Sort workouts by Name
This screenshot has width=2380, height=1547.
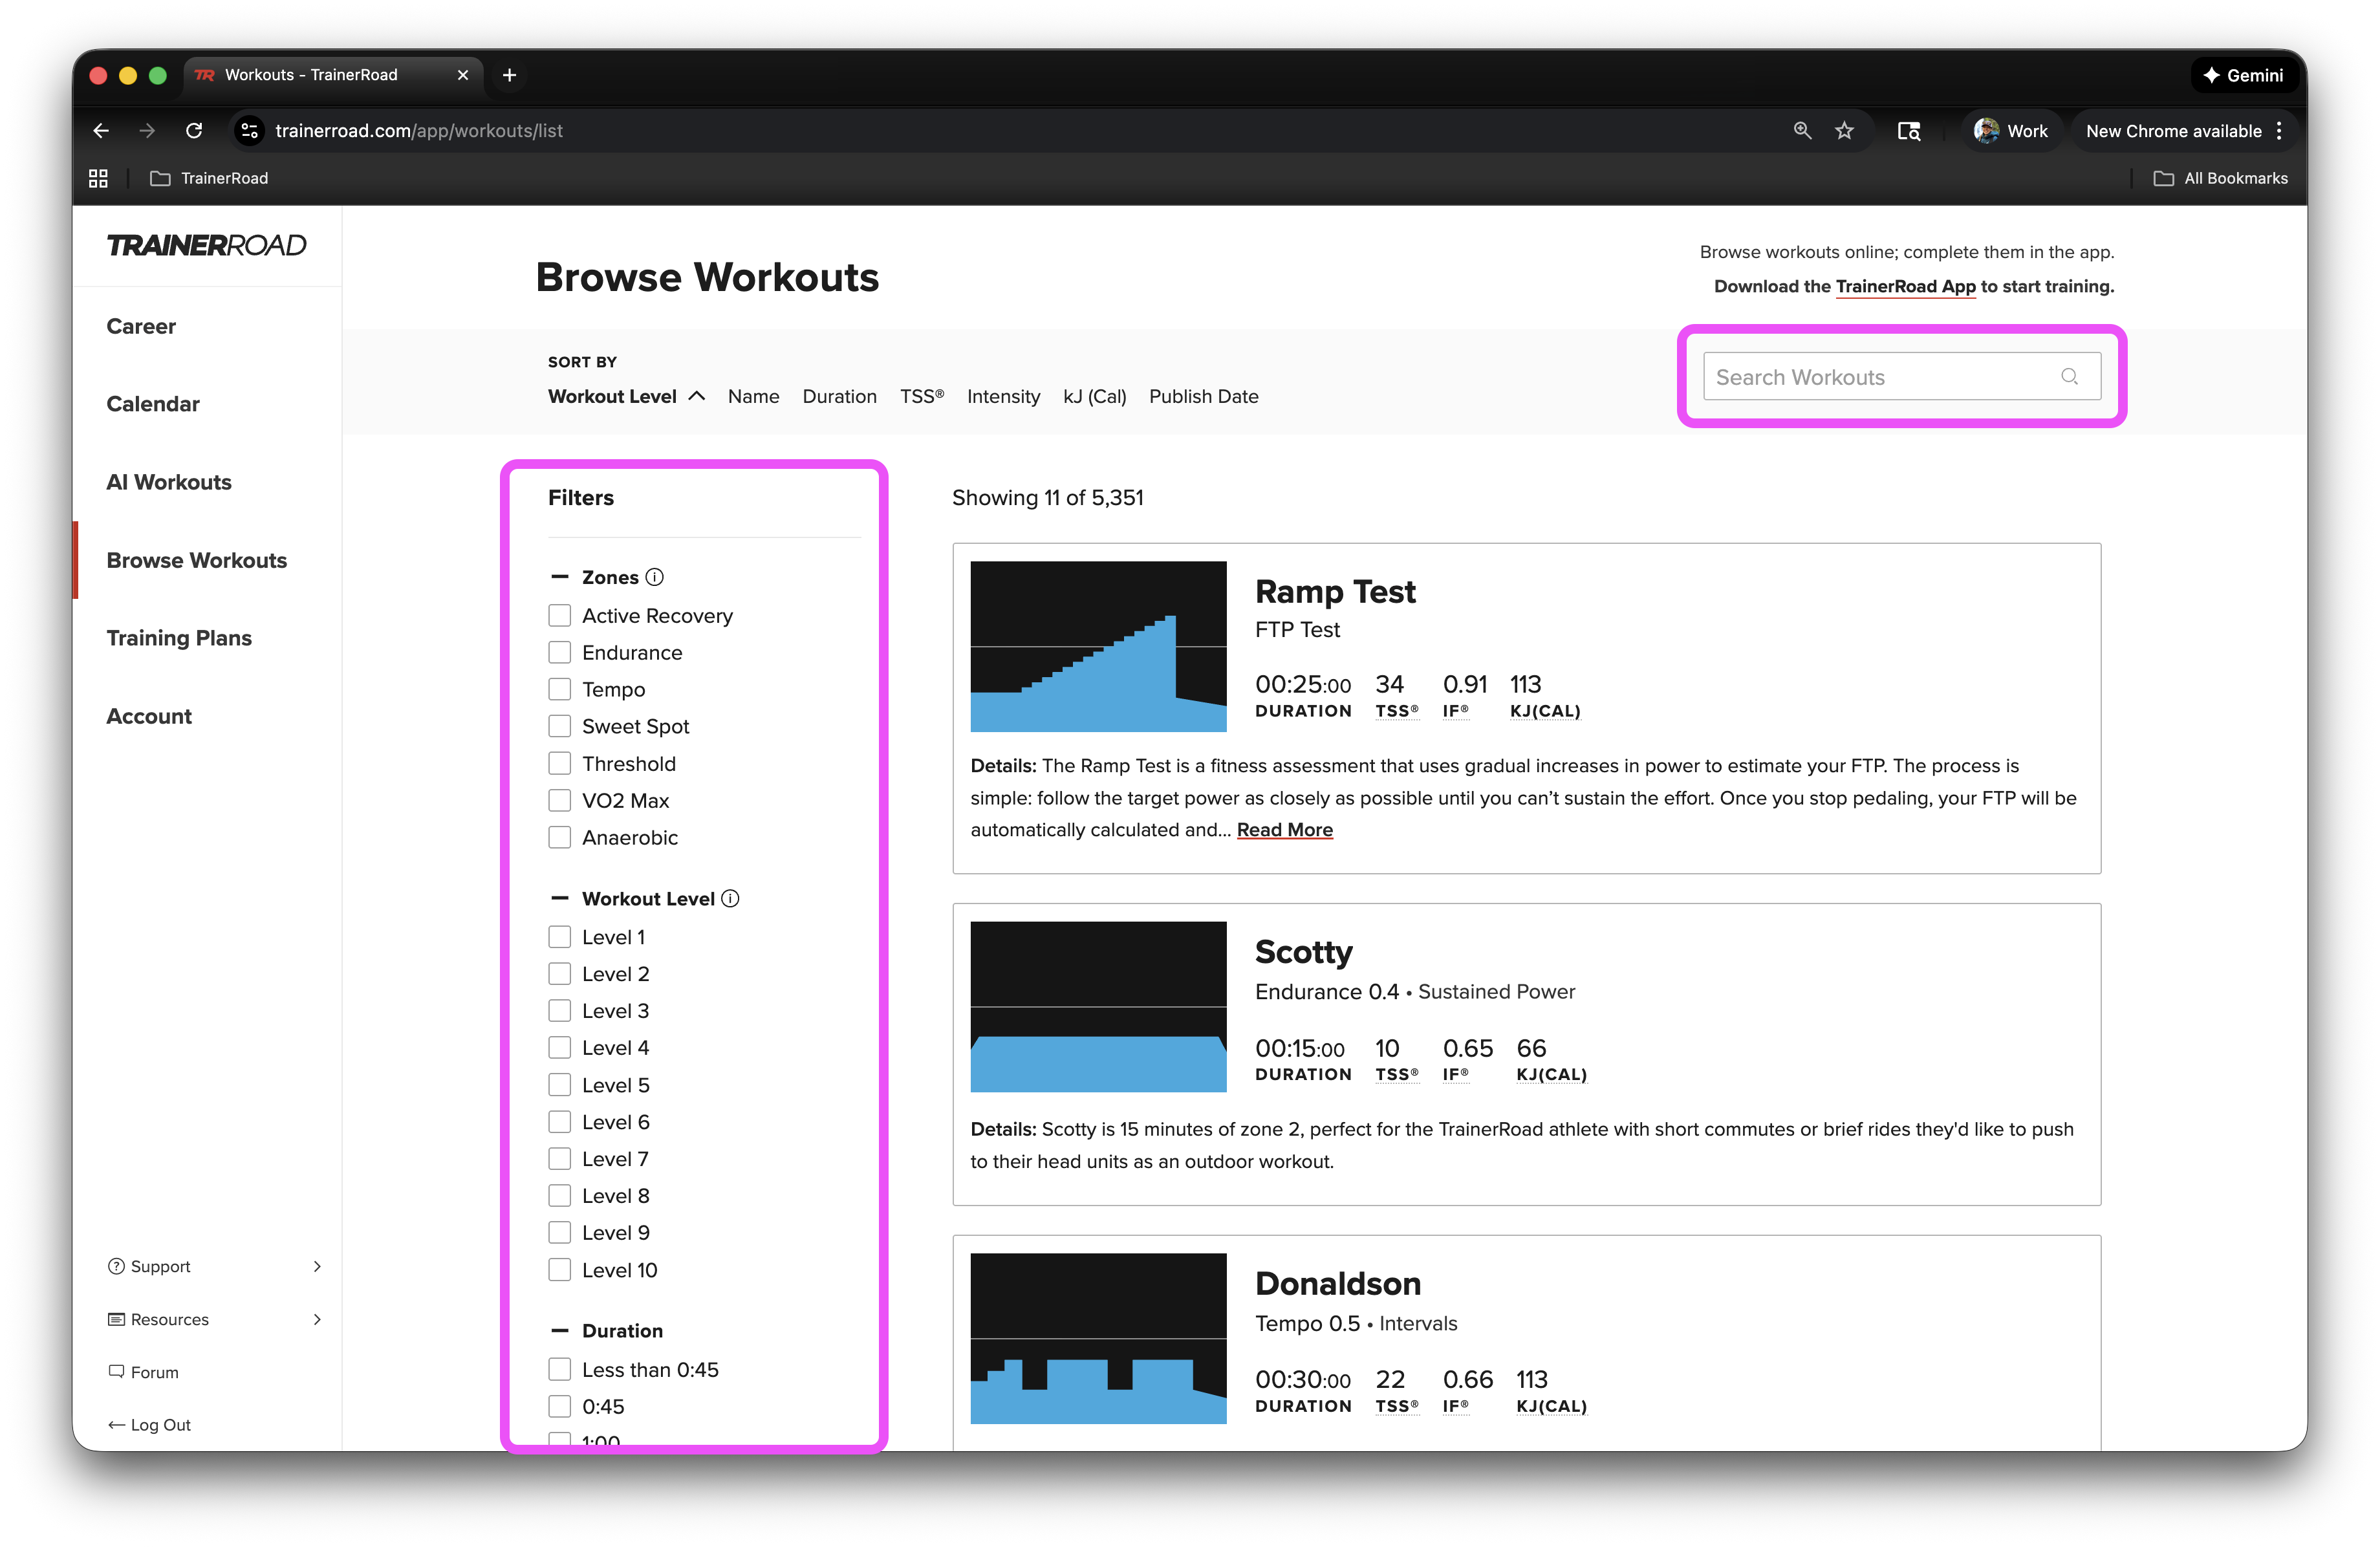click(754, 396)
